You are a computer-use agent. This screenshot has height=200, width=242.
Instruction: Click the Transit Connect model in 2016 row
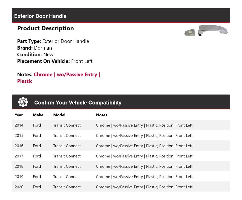(67, 146)
